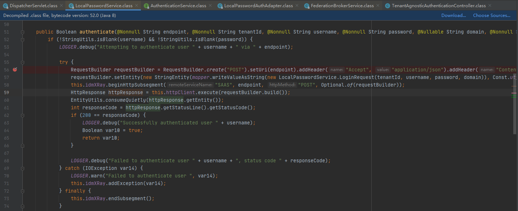
Task: Click the DispatcherServlet.class tab file icon
Action: 5,6
